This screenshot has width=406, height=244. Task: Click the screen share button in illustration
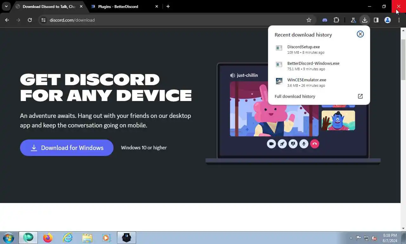tap(293, 144)
